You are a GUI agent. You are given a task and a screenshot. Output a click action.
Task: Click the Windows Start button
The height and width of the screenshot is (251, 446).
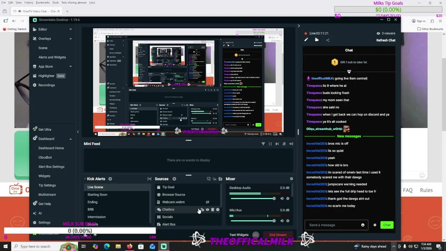[5, 246]
